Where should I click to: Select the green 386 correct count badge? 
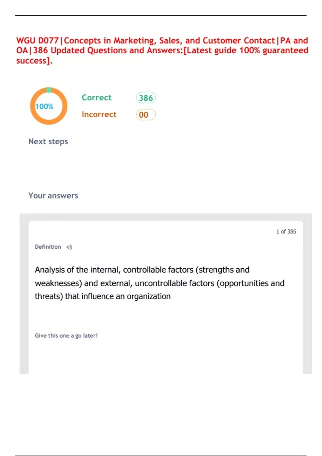[x=146, y=98]
